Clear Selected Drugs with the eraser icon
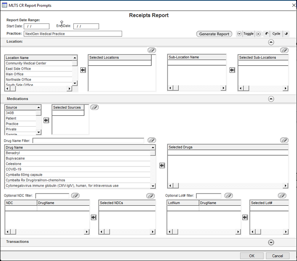Image resolution: width=297 pixels, height=261 pixels. click(x=284, y=140)
